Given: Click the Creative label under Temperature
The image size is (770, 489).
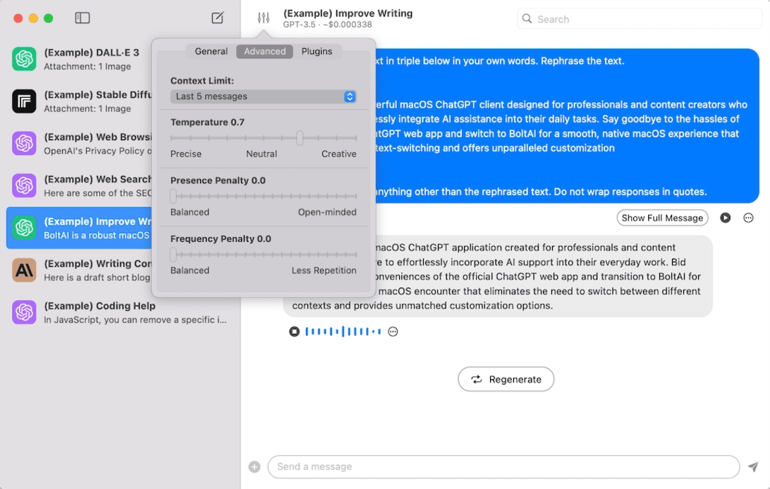Looking at the screenshot, I should coord(339,154).
